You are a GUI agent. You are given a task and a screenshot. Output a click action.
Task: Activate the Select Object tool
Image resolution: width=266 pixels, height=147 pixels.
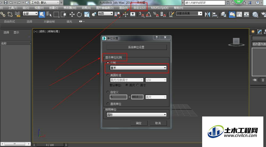[x=42, y=14]
